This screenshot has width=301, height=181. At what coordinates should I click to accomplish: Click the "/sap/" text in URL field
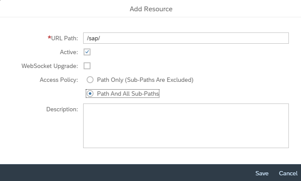pyautogui.click(x=93, y=38)
